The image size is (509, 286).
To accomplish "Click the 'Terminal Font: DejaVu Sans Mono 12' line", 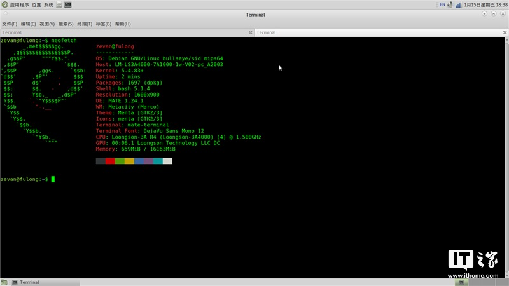I will (x=150, y=131).
